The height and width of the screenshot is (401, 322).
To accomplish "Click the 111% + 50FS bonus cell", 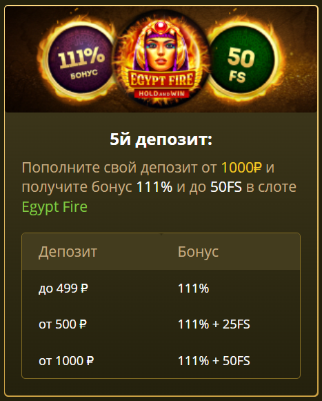I will click(x=214, y=361).
